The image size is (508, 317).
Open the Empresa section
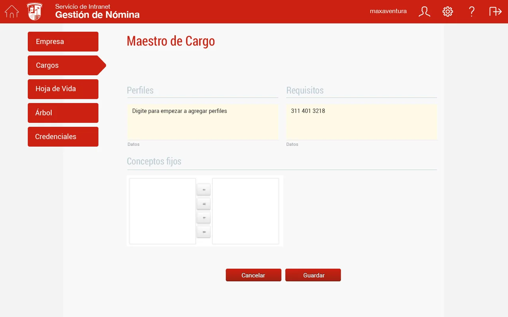(x=63, y=42)
